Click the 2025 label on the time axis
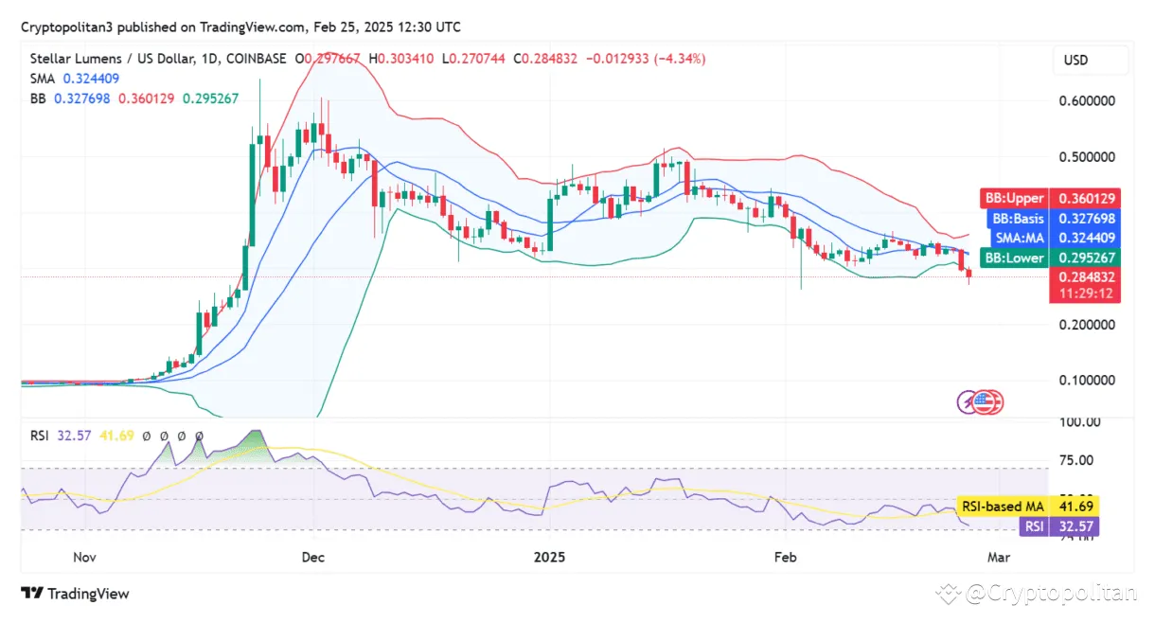The width and height of the screenshot is (1155, 623). click(550, 558)
